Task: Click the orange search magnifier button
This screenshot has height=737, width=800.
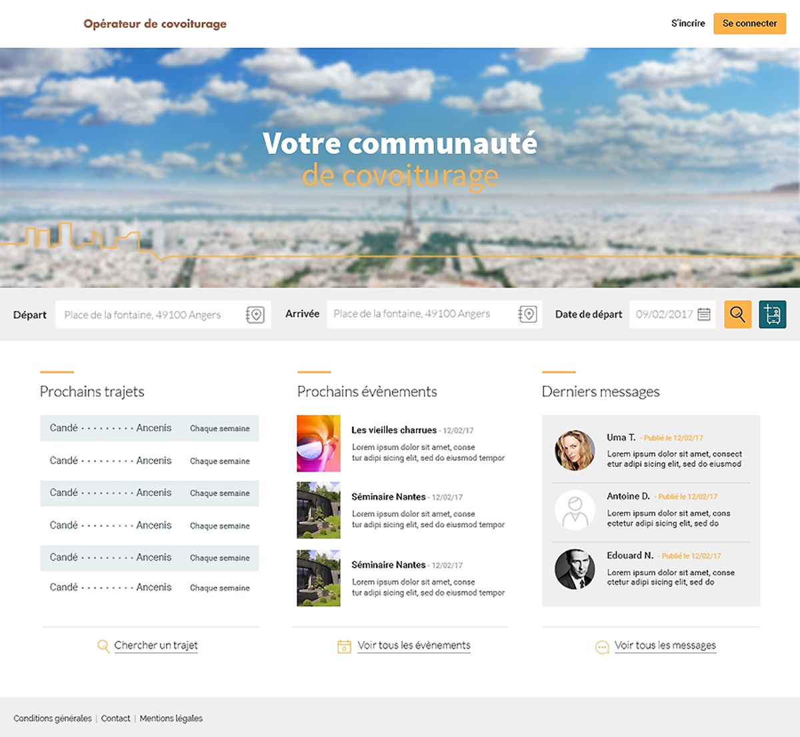Action: pos(737,314)
